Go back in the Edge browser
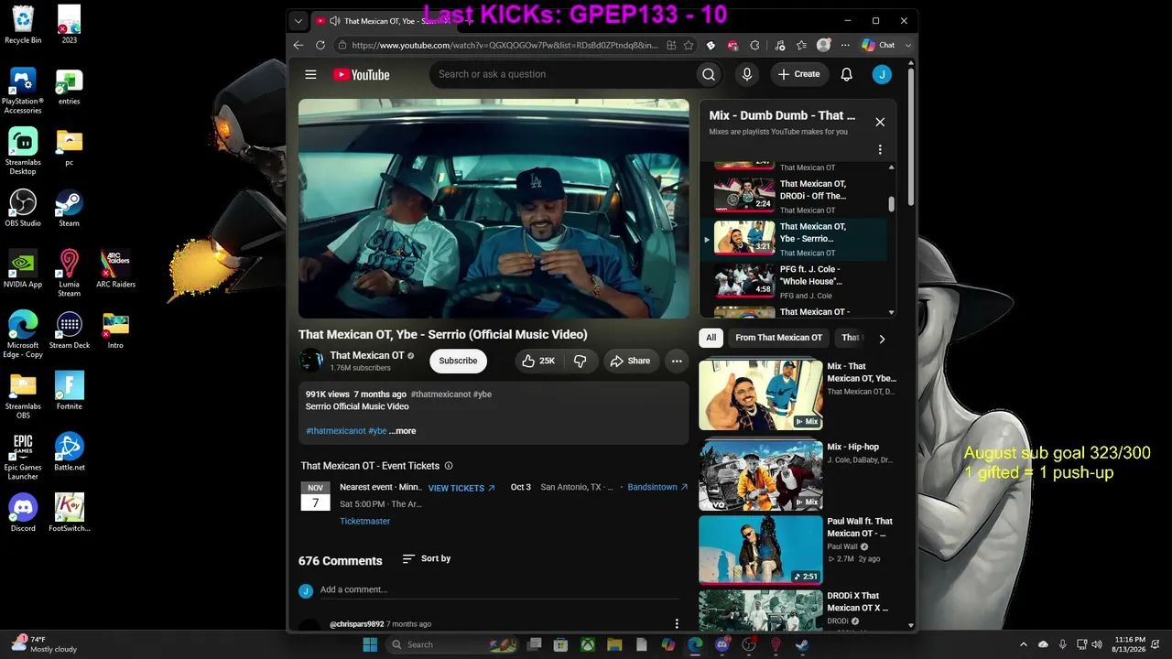This screenshot has height=659, width=1172. pos(298,45)
